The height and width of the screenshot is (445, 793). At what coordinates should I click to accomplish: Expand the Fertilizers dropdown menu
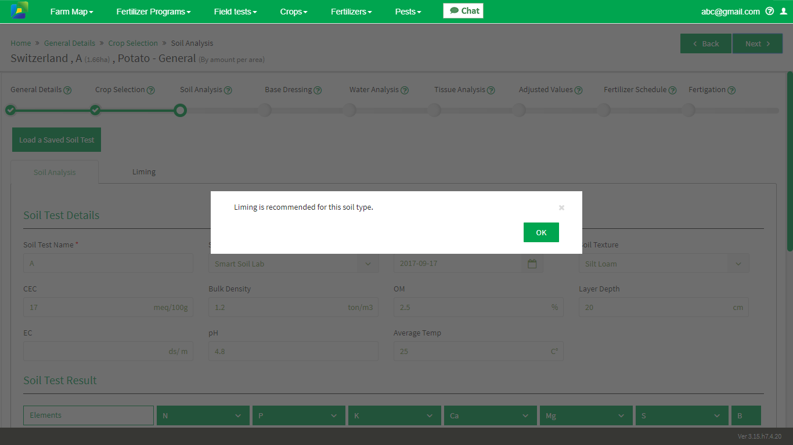[x=351, y=12]
